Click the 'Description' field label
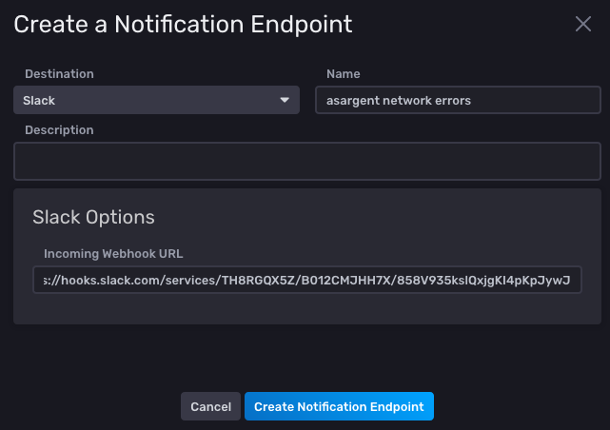610x430 pixels. 59,129
